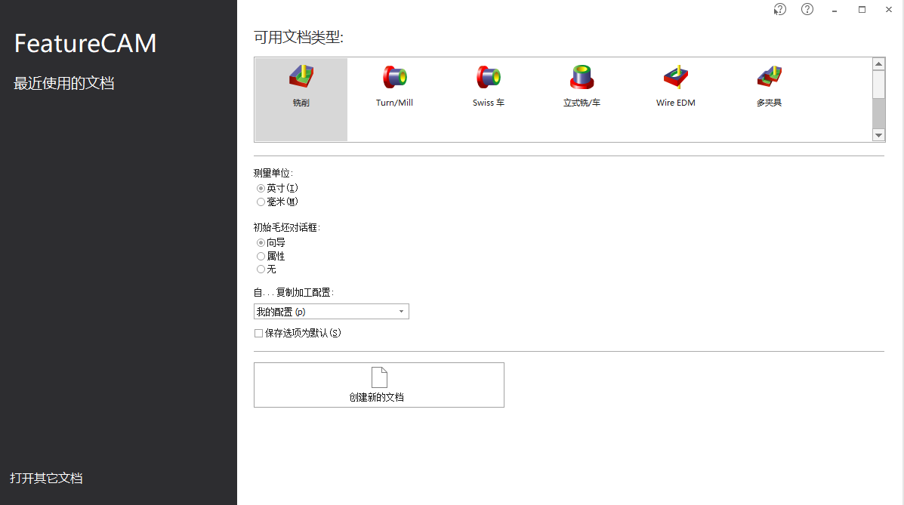Image resolution: width=904 pixels, height=505 pixels.
Task: Click the context help cursor icon
Action: pyautogui.click(x=779, y=9)
